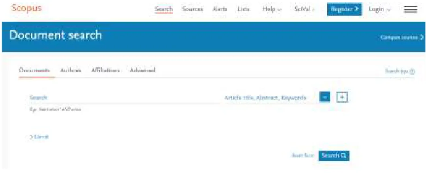Switch to the Advanced search tab
The image size is (426, 173).
[143, 70]
